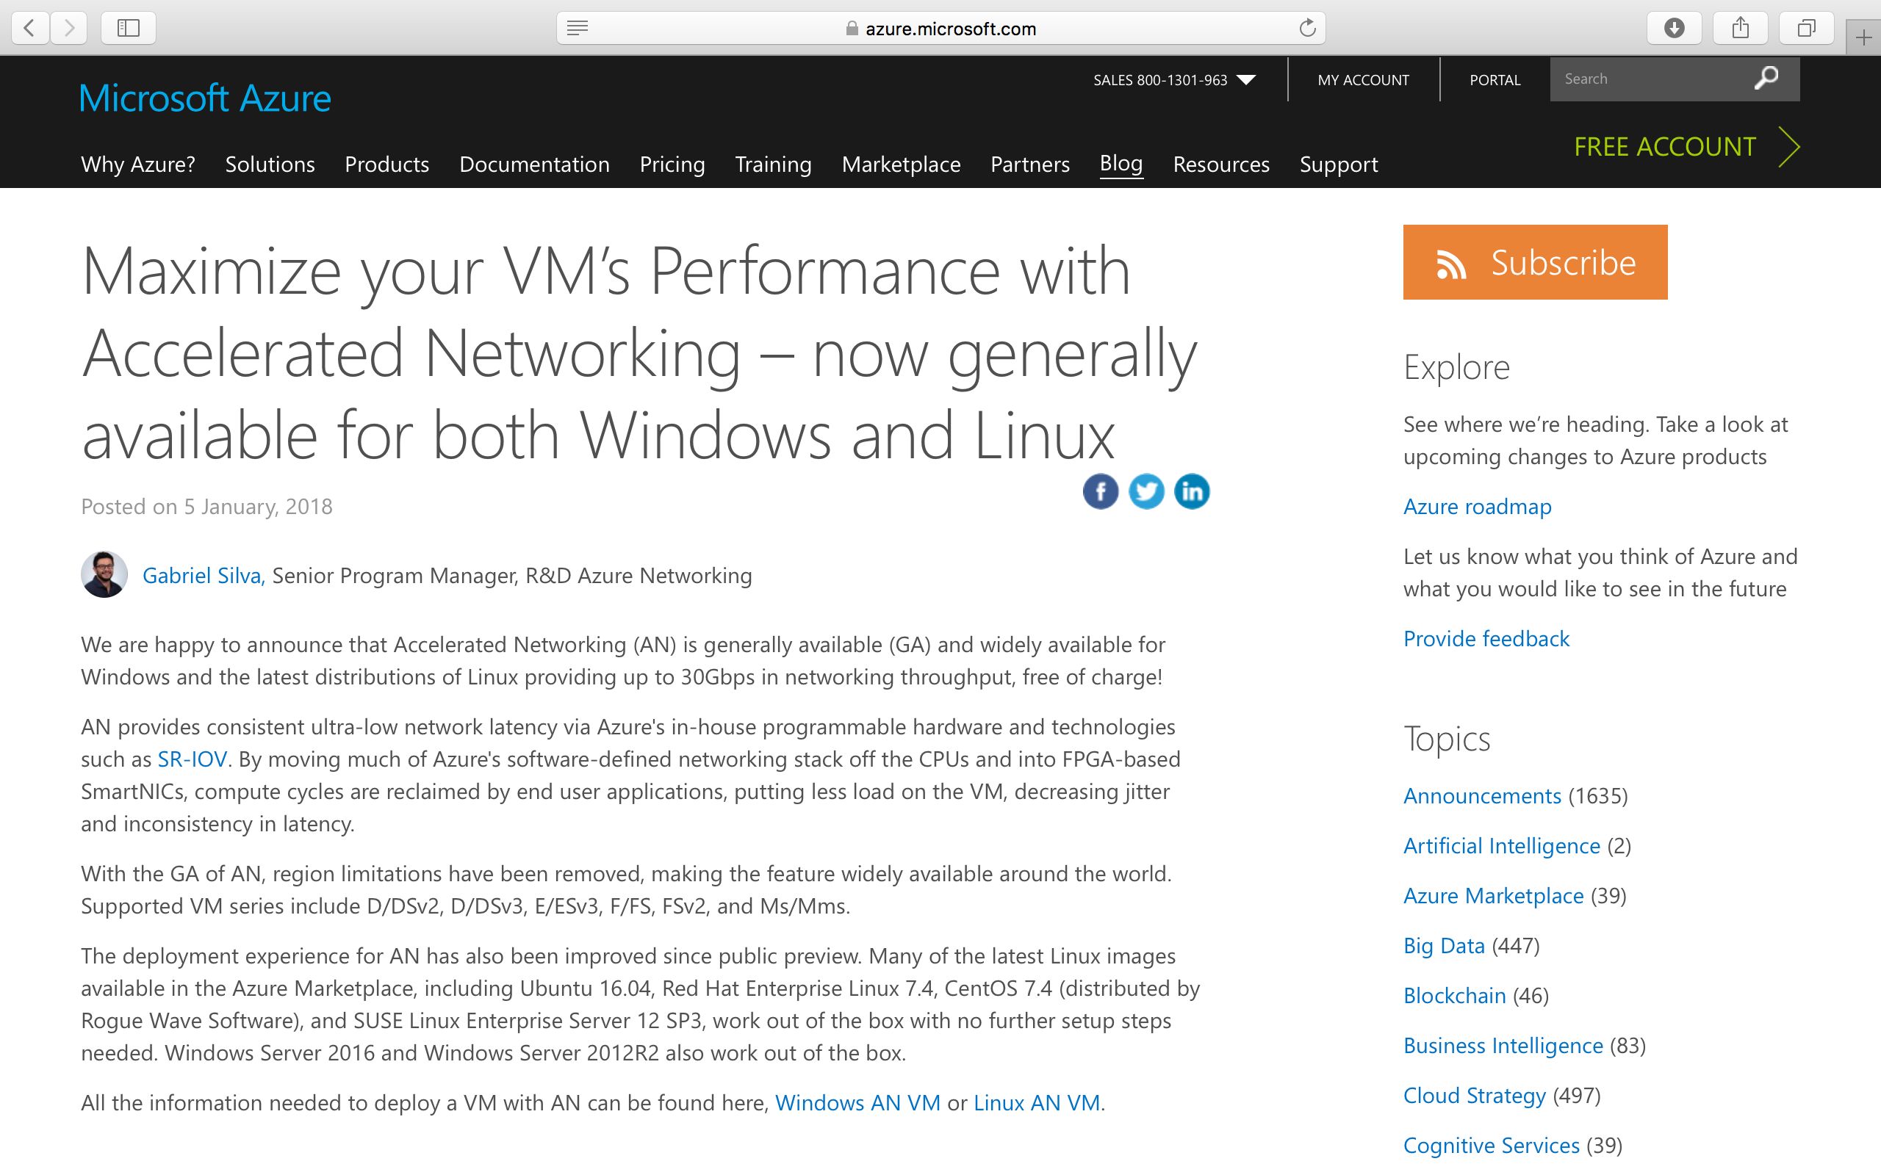Toggle Reader view in address bar
1881x1175 pixels.
tap(578, 29)
